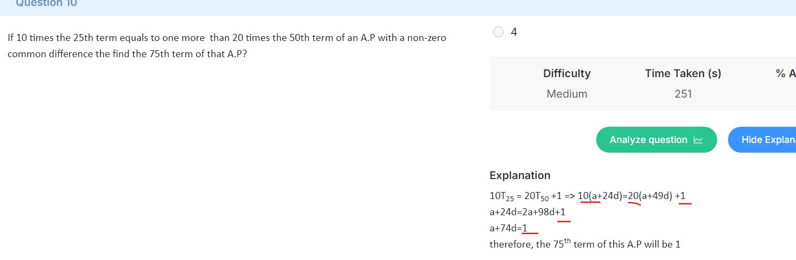Click the red-underlined 10(a+24d) expression
Viewport: 796px width, 260px height.
(600, 196)
